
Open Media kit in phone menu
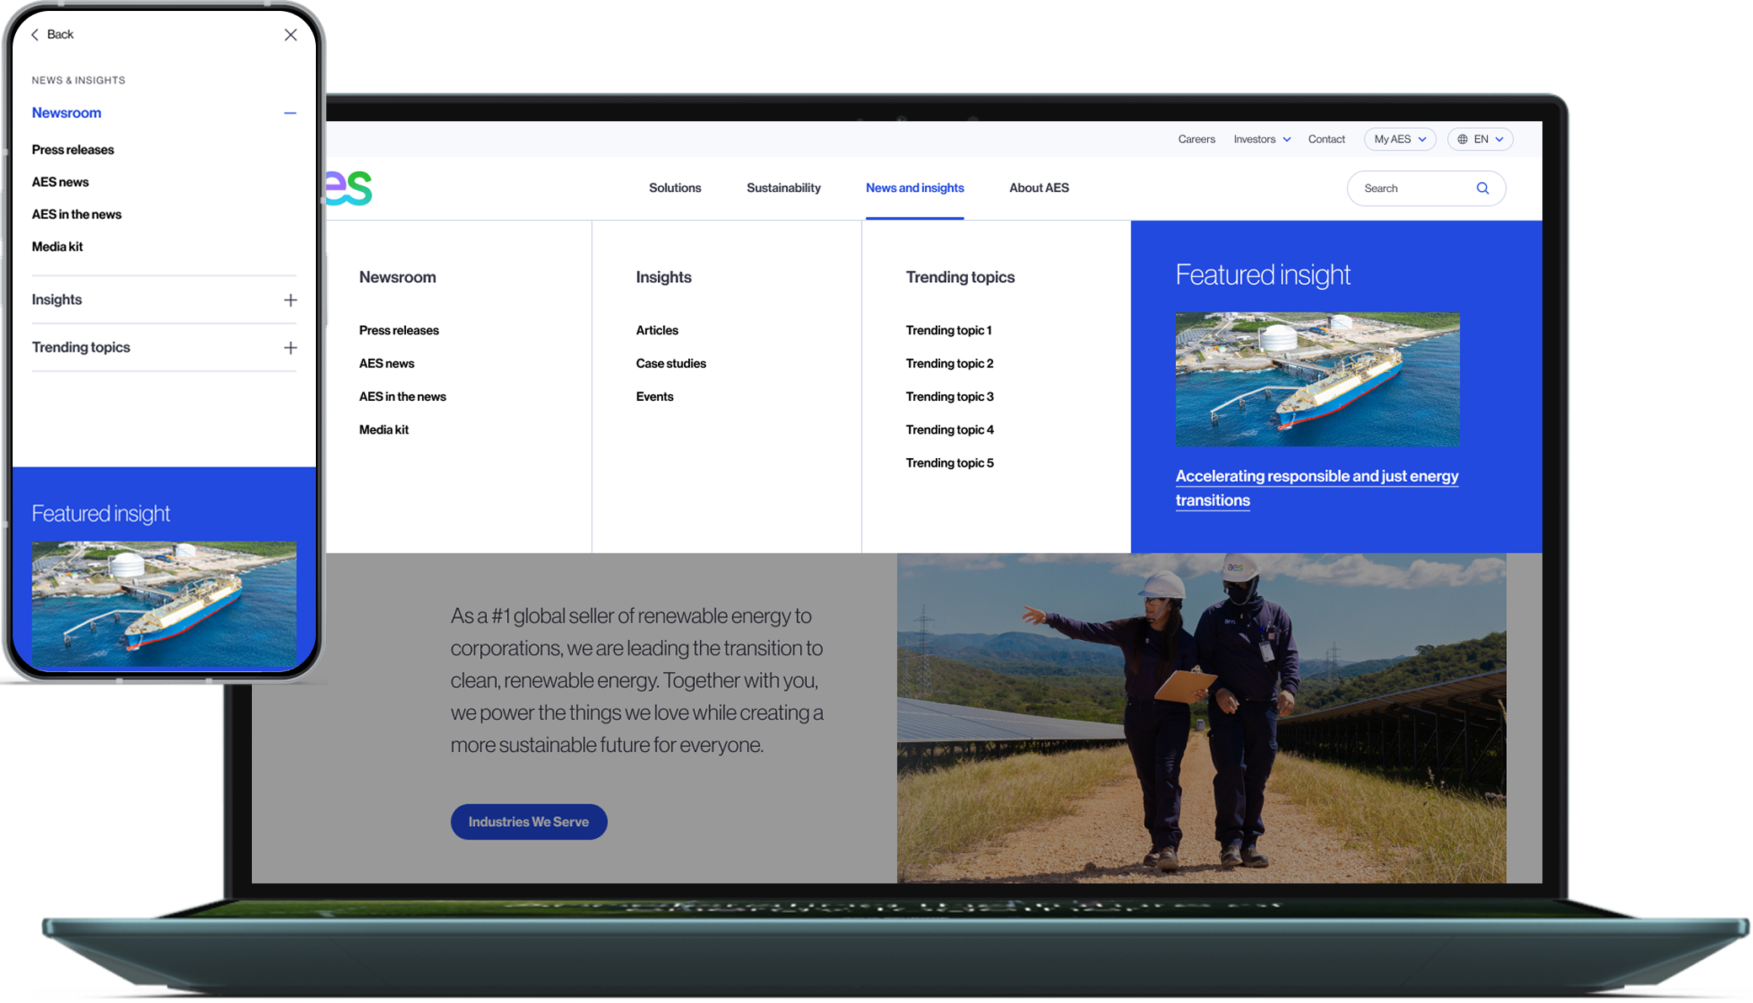[x=57, y=247]
